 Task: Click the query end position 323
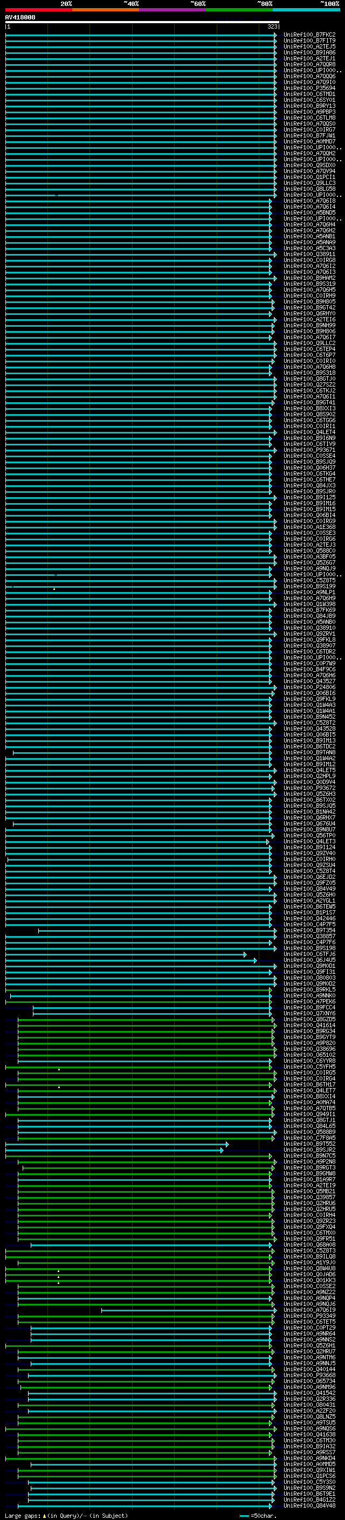pos(272,26)
